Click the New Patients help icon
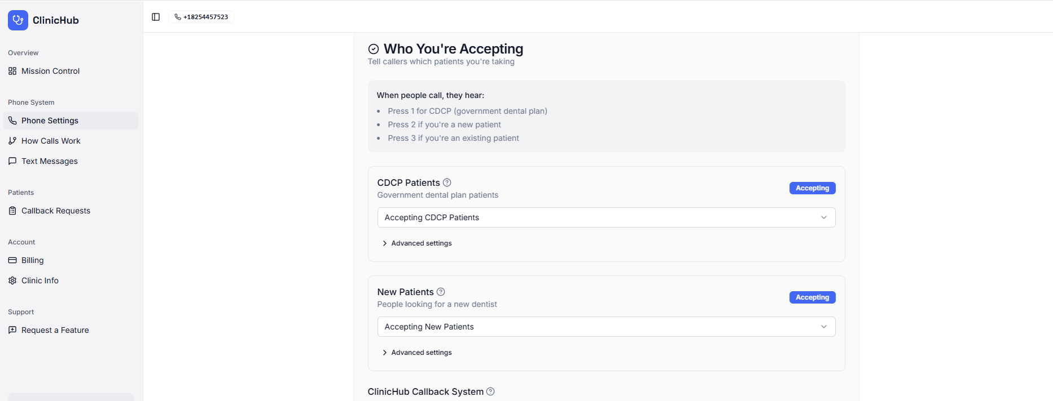The height and width of the screenshot is (401, 1053). coord(441,292)
